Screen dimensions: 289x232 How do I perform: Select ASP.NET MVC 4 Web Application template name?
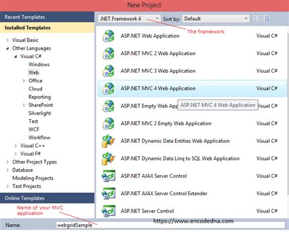[158, 89]
